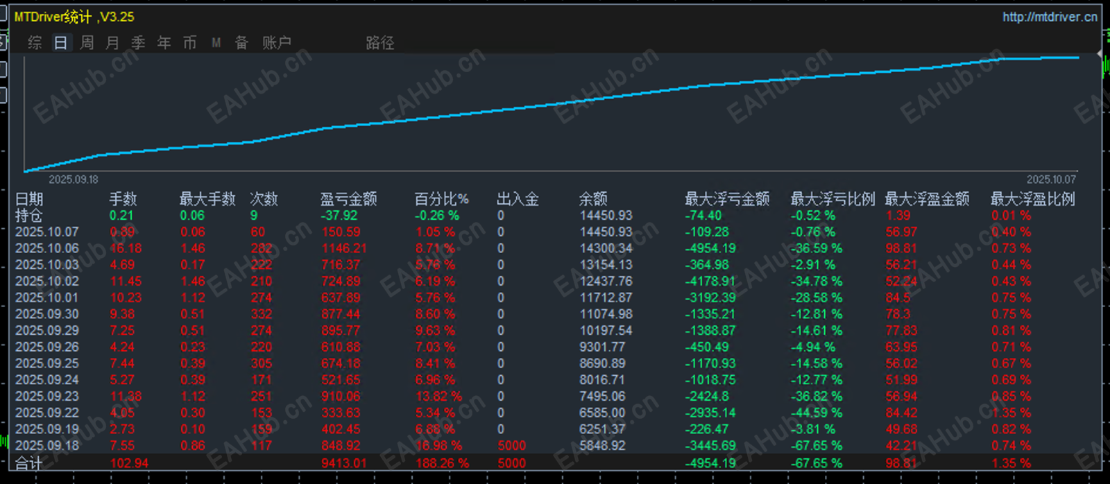This screenshot has height=484, width=1110.
Task: Click the balance value 5848.92
Action: click(603, 446)
